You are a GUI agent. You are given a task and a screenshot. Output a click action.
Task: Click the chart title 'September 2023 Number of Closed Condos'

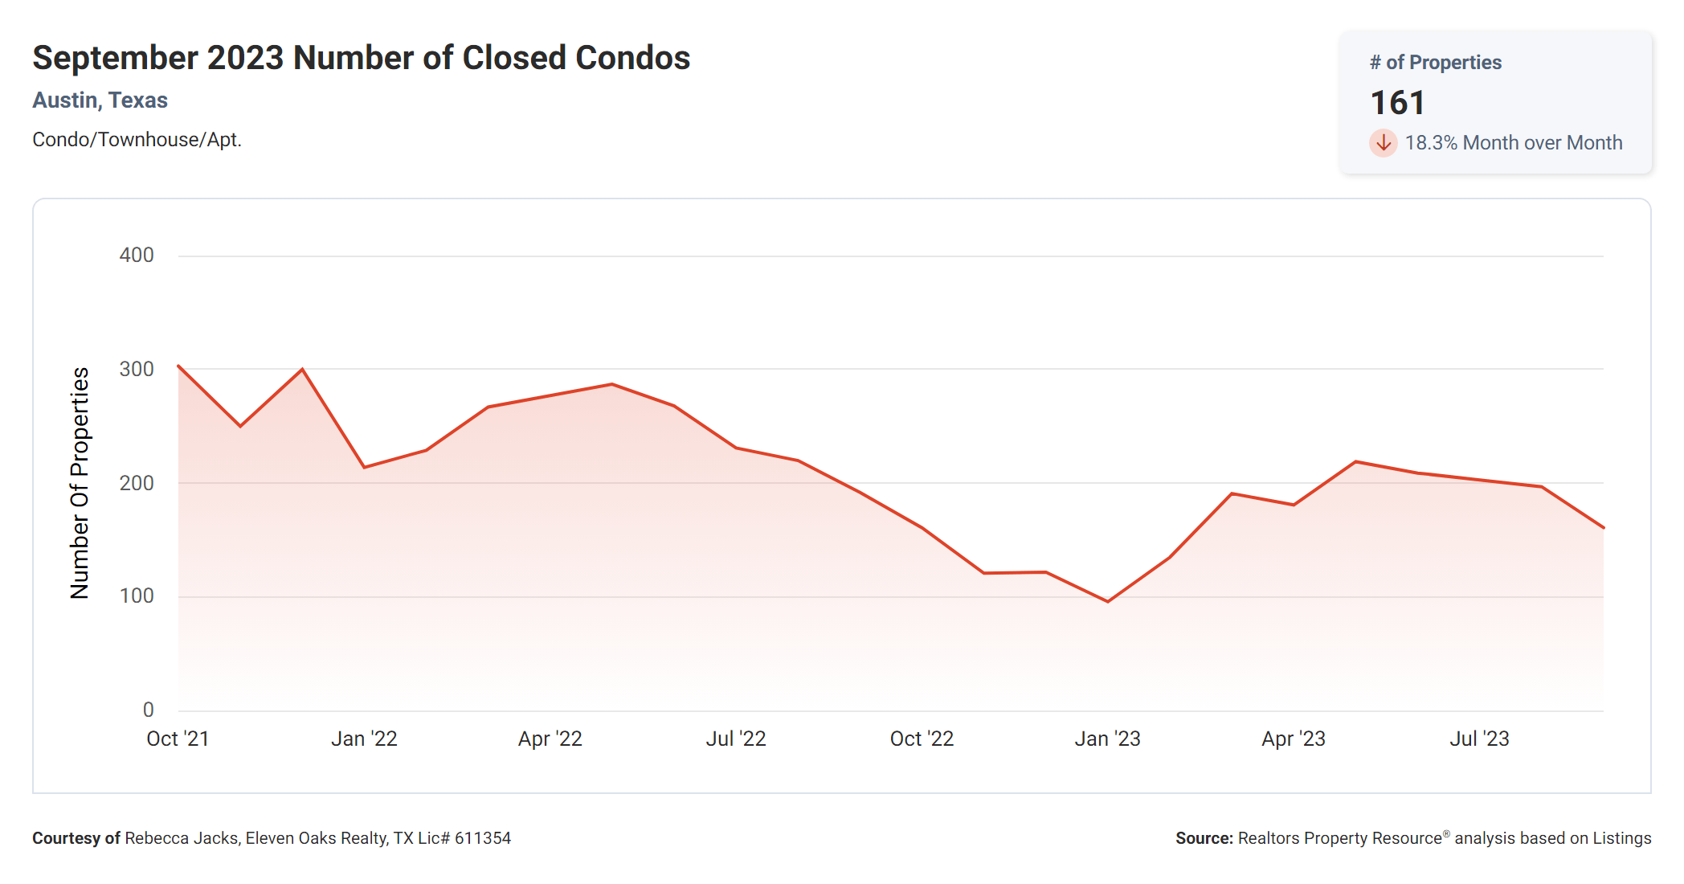(361, 58)
